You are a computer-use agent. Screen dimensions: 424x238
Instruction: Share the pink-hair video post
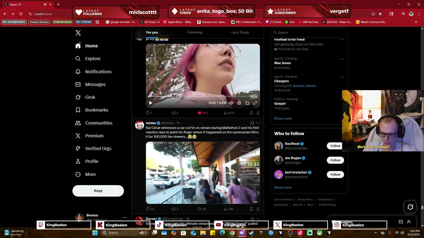tap(258, 113)
